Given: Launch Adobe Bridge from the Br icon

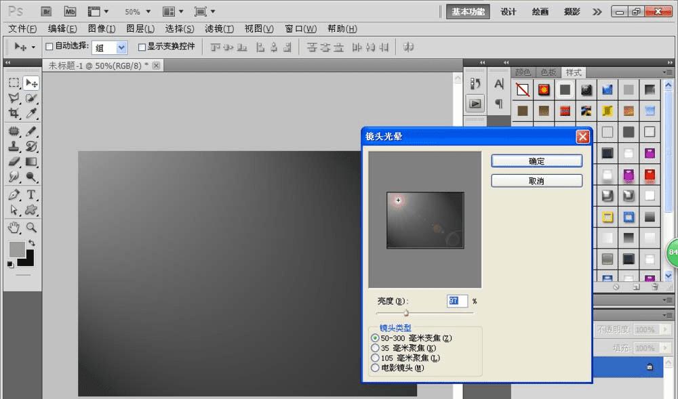Looking at the screenshot, I should click(46, 12).
